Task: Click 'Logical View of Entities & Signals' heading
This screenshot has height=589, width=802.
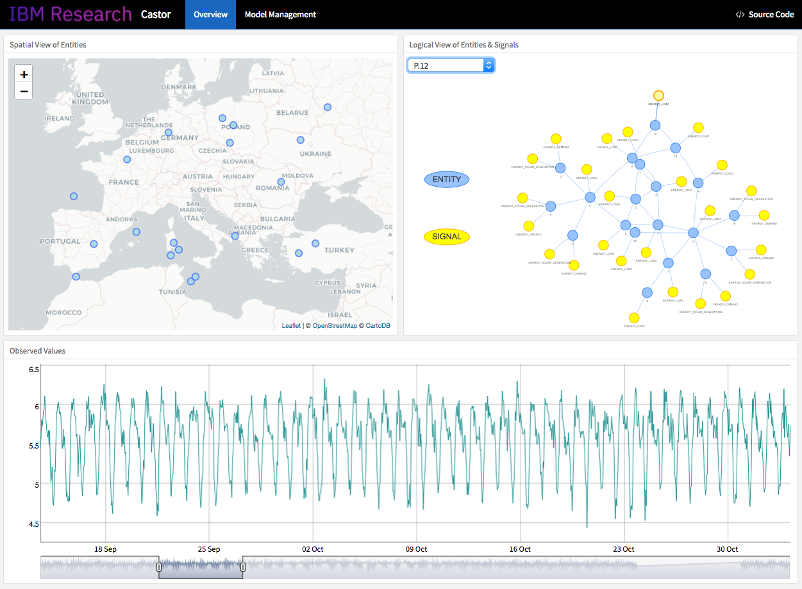Action: coord(464,45)
